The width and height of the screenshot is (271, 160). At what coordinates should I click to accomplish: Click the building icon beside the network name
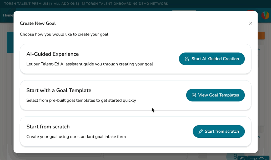(83, 4)
